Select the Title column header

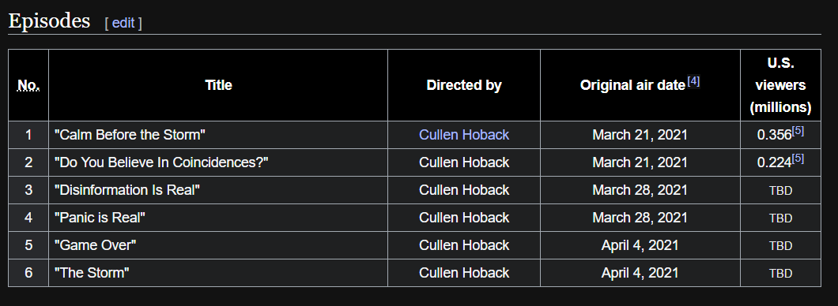click(x=218, y=85)
